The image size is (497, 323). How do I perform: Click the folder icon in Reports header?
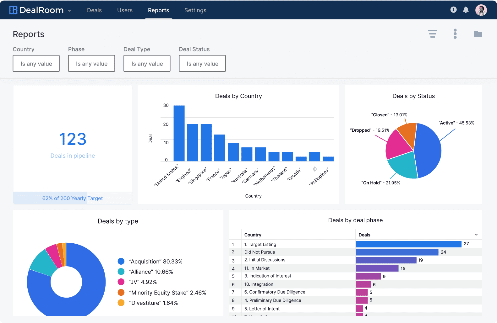(x=478, y=34)
